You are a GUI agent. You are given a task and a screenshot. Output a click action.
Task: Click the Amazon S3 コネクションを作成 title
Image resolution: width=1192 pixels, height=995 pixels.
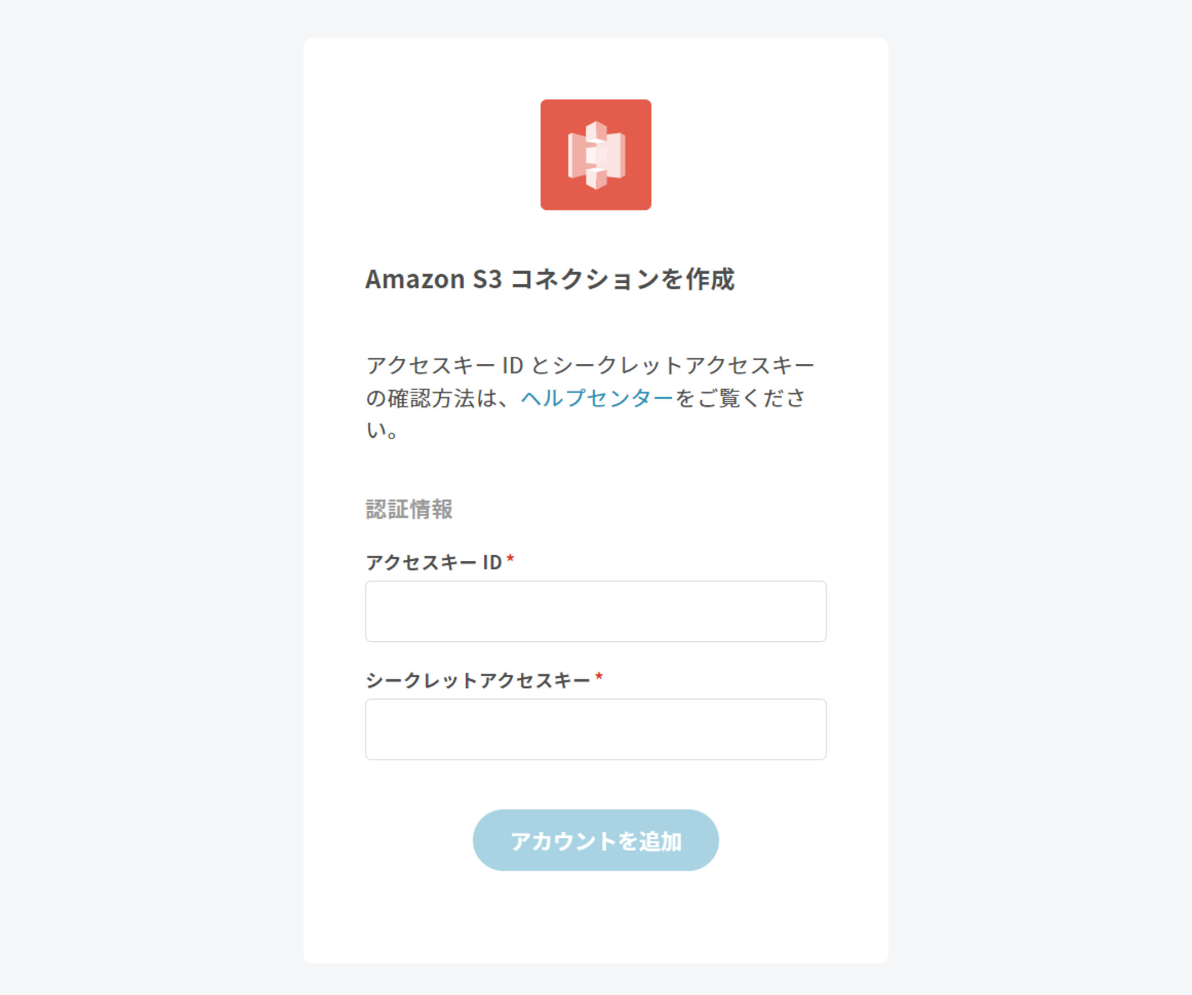point(549,279)
